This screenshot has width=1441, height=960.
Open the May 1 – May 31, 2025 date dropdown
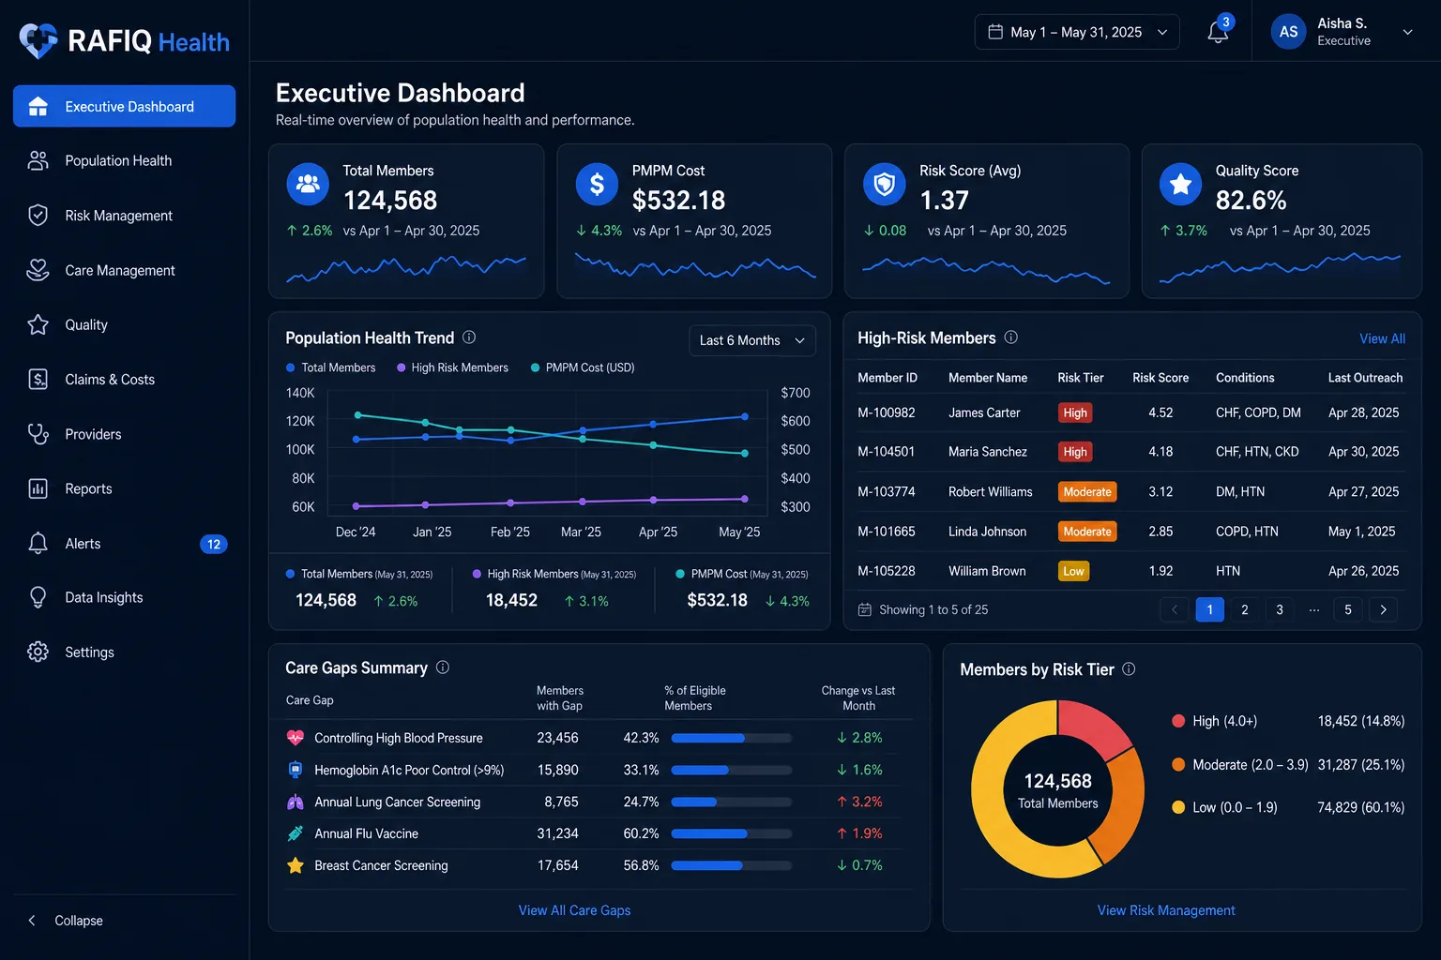(x=1077, y=32)
